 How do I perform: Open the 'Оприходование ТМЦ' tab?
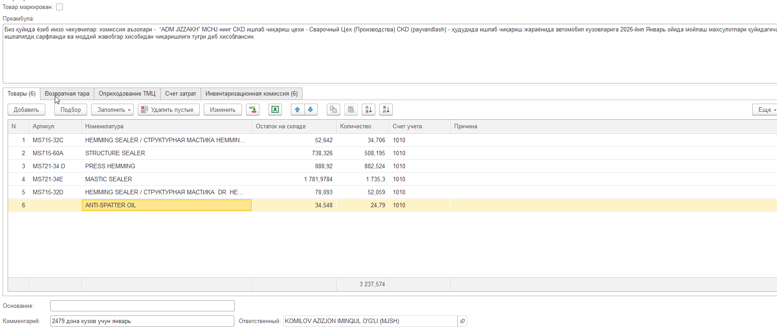point(127,94)
